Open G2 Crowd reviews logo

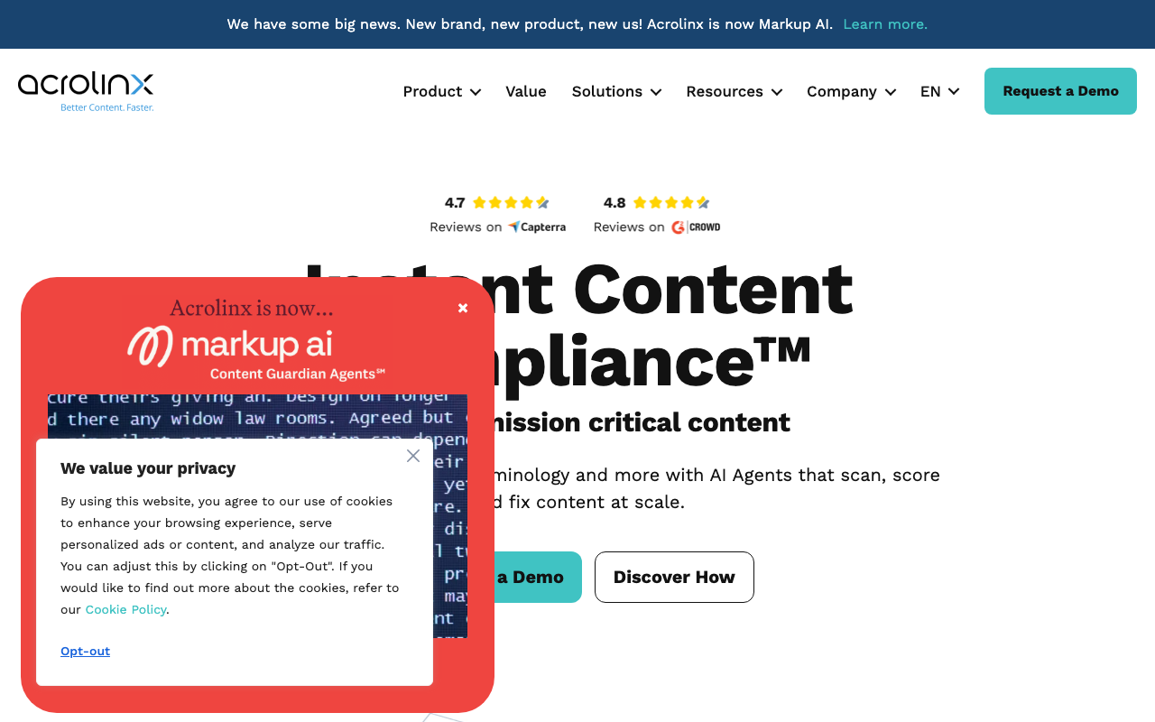tap(696, 227)
